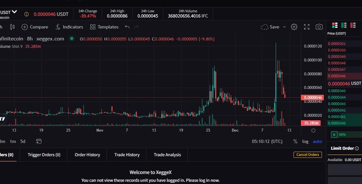This screenshot has width=362, height=184.
Task: Select ask price 0.0000047 in order book
Action: pos(337,70)
